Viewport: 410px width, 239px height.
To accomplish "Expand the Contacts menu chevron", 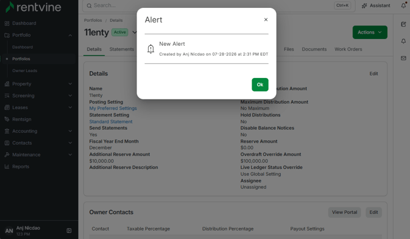I will (70, 143).
